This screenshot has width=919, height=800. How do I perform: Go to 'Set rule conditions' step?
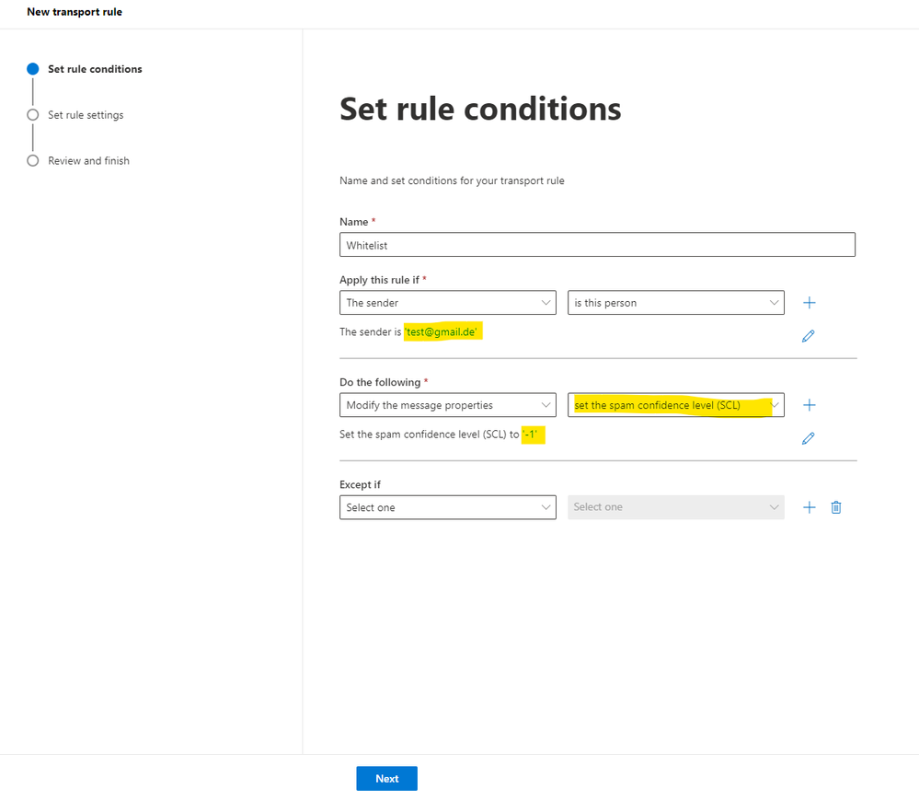point(95,69)
